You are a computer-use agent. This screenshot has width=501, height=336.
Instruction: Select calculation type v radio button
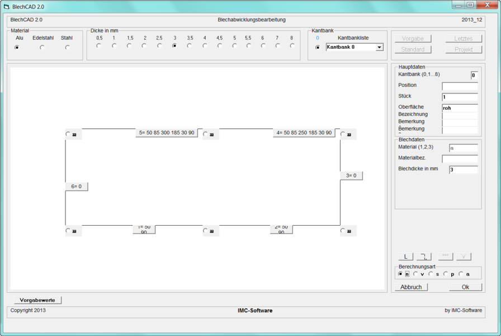pyautogui.click(x=415, y=274)
